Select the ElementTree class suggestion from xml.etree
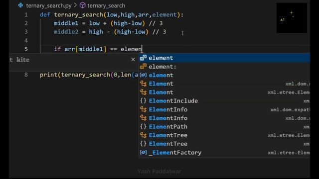The height and width of the screenshot is (179, 319). (224, 135)
